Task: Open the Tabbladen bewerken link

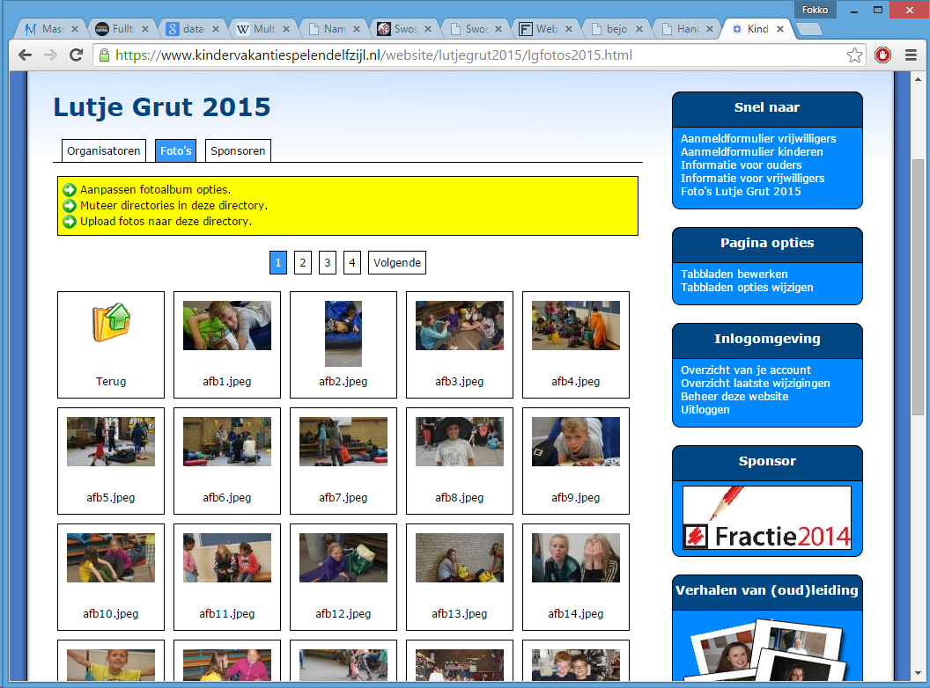Action: pos(734,274)
